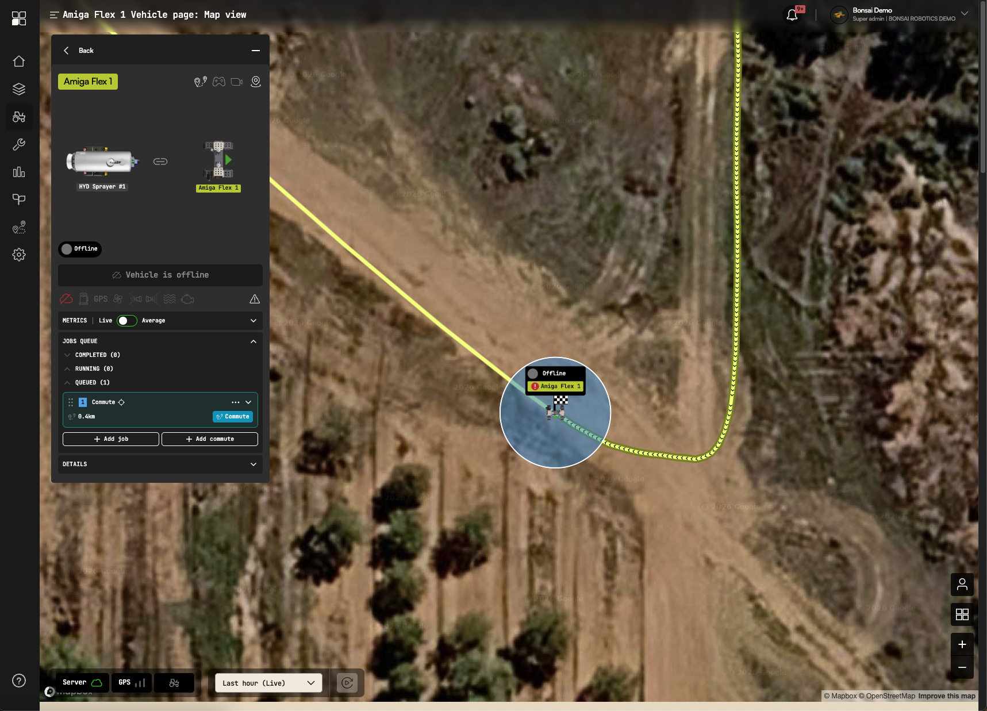This screenshot has width=987, height=711.
Task: Click the gamepad remote control icon
Action: pos(219,82)
